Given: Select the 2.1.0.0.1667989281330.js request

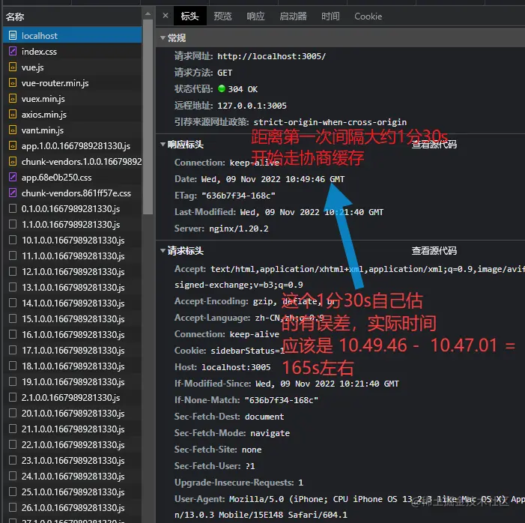Looking at the screenshot, I should [73, 398].
